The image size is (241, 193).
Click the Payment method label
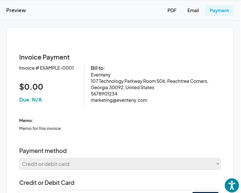[x=43, y=151]
